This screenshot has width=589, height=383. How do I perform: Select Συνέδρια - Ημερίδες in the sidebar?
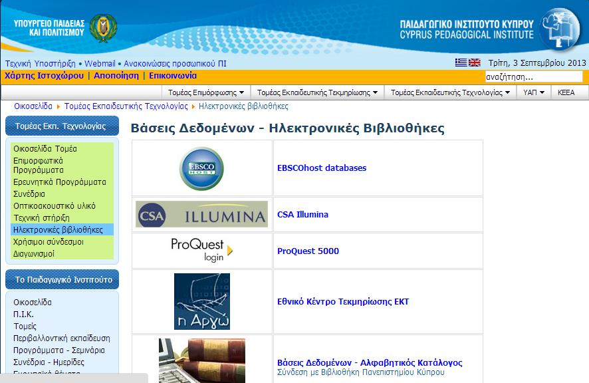tap(49, 362)
